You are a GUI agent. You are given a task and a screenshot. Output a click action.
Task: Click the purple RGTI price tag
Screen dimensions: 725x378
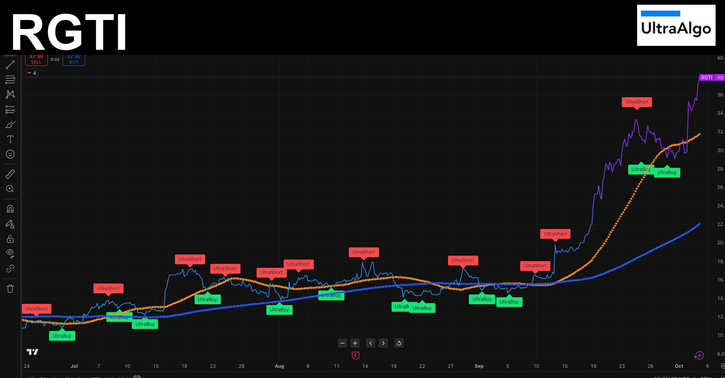[707, 78]
